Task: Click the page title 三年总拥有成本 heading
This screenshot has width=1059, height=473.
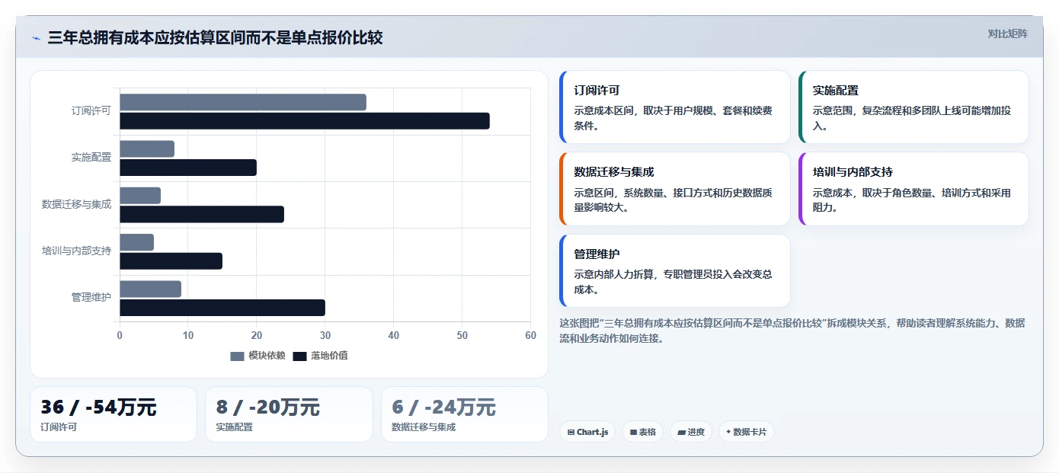Action: coord(215,38)
